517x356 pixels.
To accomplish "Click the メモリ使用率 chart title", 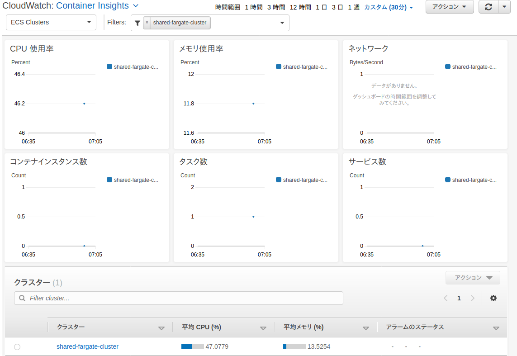I will pyautogui.click(x=201, y=49).
